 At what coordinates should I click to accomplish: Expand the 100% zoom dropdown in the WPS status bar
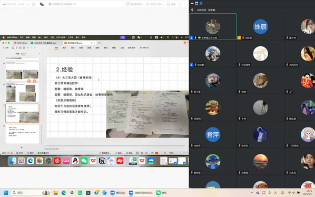pos(173,153)
